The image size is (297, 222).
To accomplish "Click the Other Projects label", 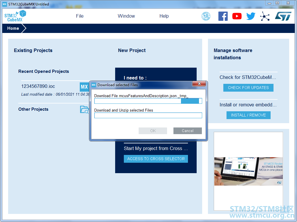I will click(33, 109).
